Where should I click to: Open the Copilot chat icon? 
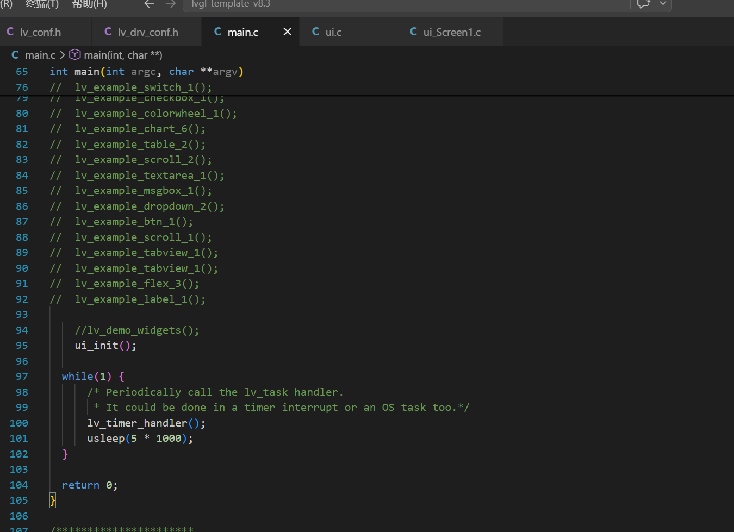click(644, 4)
